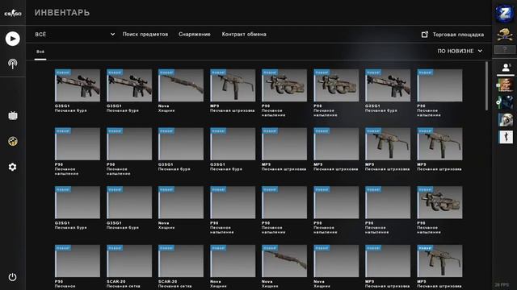Open the friends list person icon

(506, 68)
